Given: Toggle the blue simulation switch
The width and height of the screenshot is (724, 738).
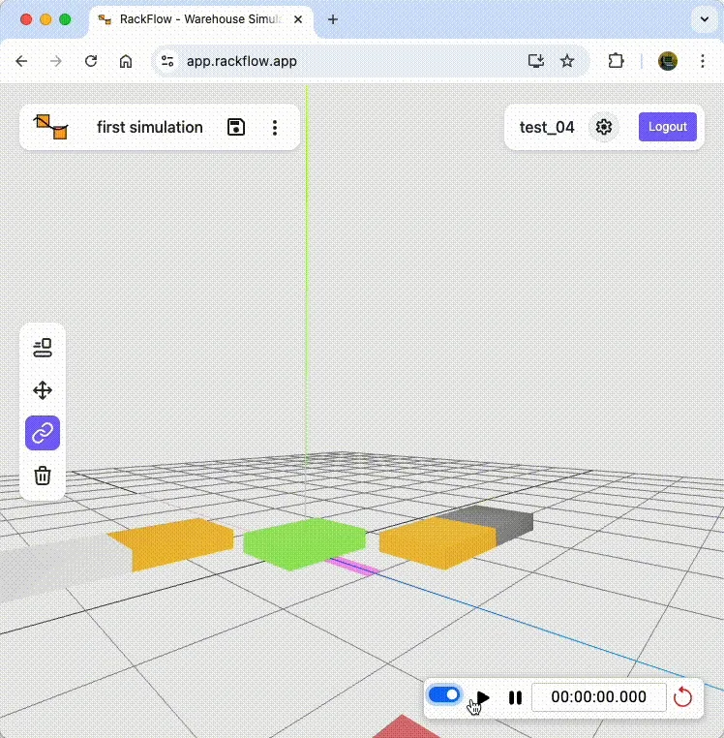Looking at the screenshot, I should point(444,695).
